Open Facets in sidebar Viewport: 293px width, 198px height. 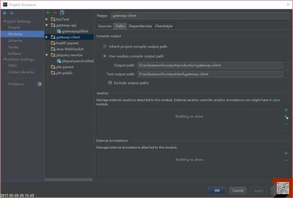(13, 47)
